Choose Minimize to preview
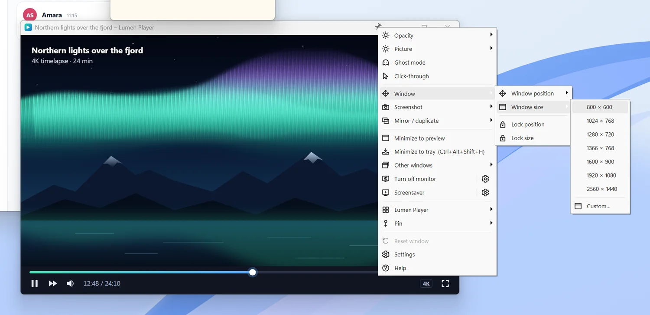This screenshot has width=650, height=315. click(438, 138)
